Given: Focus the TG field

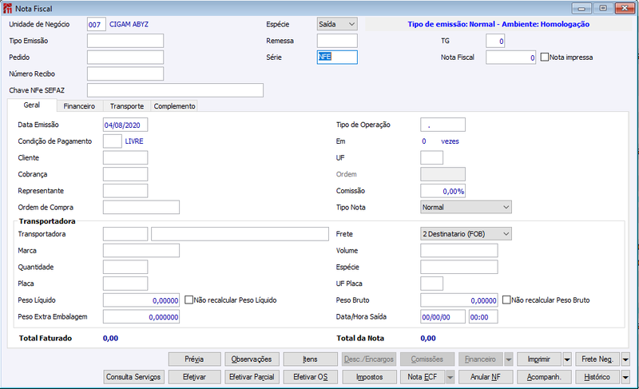Looking at the screenshot, I should pyautogui.click(x=495, y=41).
